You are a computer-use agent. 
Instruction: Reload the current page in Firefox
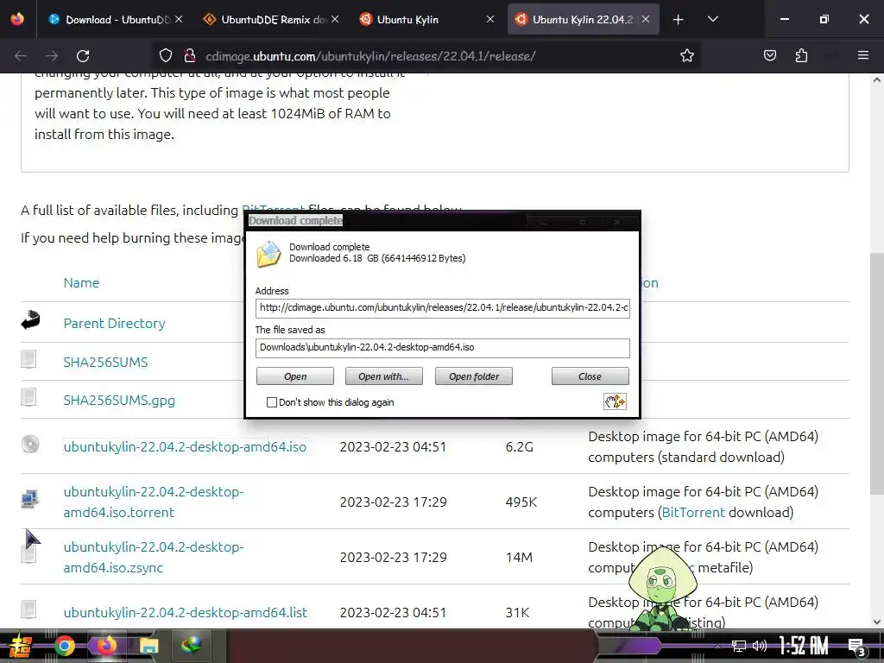(83, 56)
